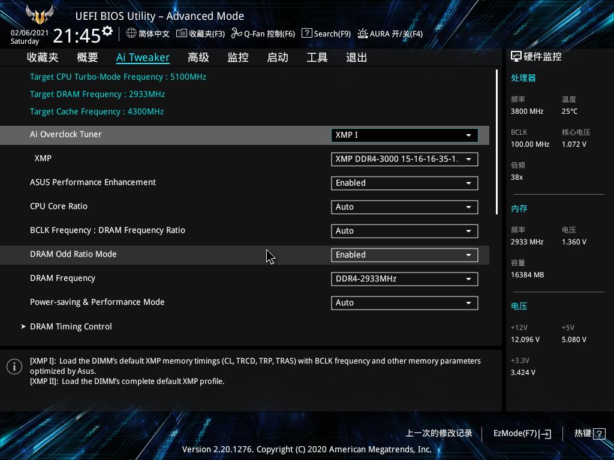Screen dimensions: 614x460
Task: Click the 16384 MB memory capacity value
Action: tap(528, 275)
